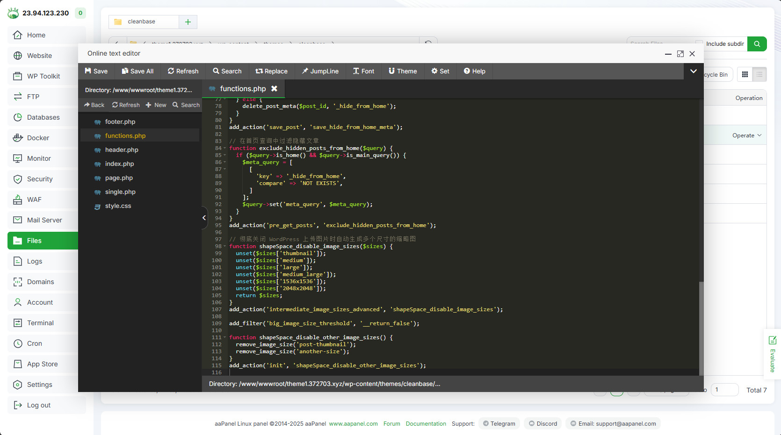This screenshot has height=435, width=781.
Task: Open the Replace tool in editor
Action: click(271, 71)
